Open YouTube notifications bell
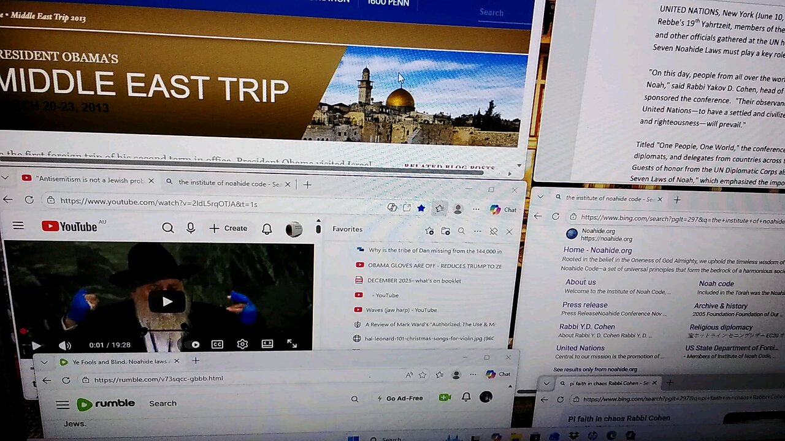 coord(267,228)
